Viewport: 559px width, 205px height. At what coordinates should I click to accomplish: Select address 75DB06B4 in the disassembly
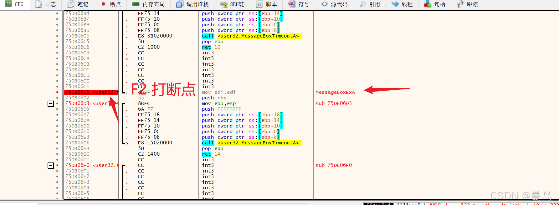coord(77,13)
